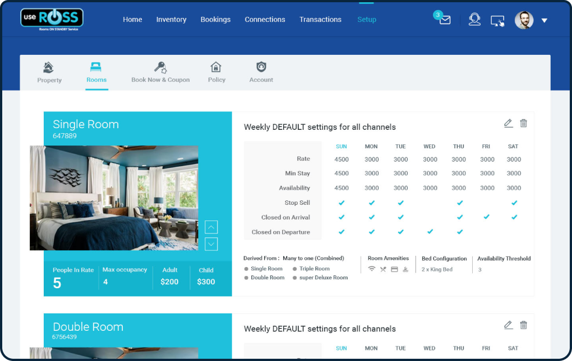Open the user profile avatar
The height and width of the screenshot is (361, 572).
[x=524, y=20]
